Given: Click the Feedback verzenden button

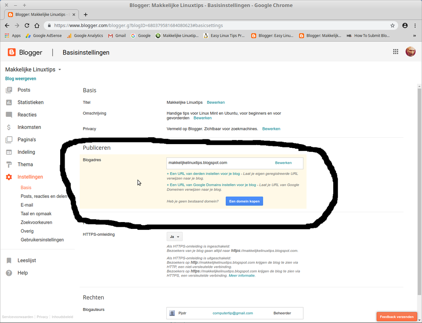Looking at the screenshot, I should [397, 317].
